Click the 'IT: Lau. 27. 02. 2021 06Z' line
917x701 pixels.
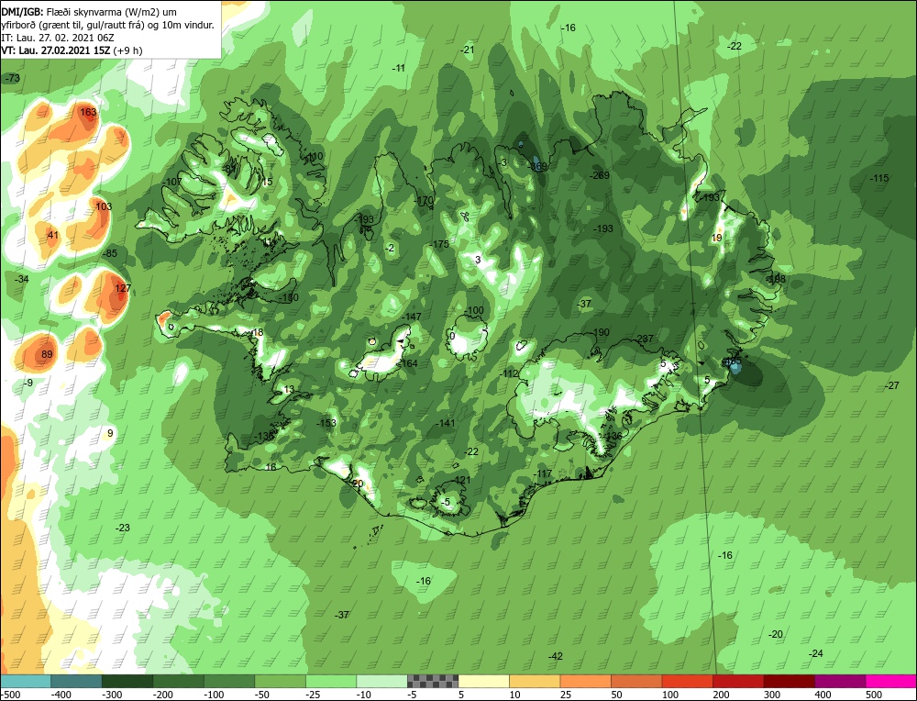[x=57, y=38]
